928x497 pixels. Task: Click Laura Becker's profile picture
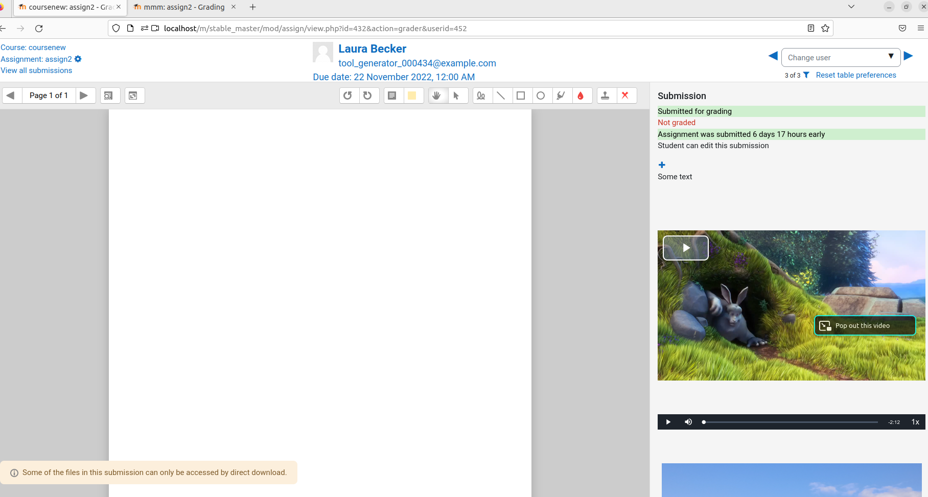tap(323, 52)
